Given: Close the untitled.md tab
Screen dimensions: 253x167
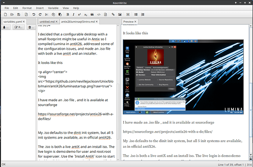Looking at the screenshot, I should click(x=56, y=22).
